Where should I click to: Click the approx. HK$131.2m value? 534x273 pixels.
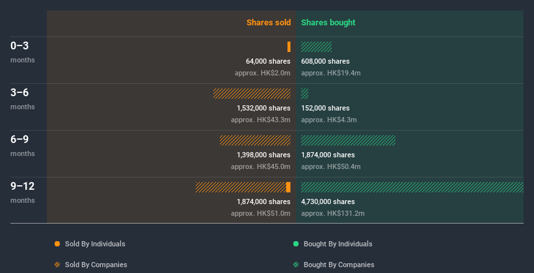pyautogui.click(x=333, y=213)
